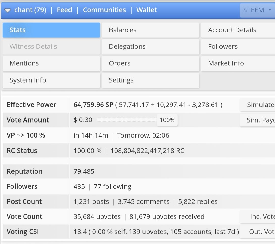Image resolution: width=275 pixels, height=244 pixels.
Task: Open the chant (79) profile link
Action: pos(30,10)
